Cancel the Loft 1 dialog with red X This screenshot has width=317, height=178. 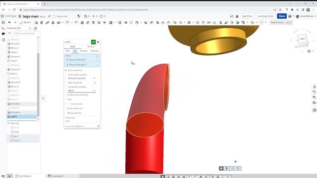tap(98, 42)
